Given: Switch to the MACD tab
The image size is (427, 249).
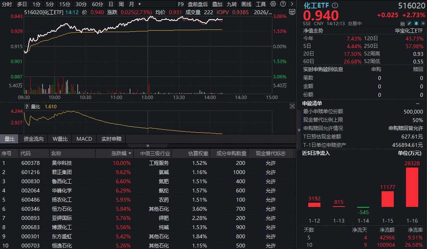Looking at the screenshot, I should point(84,139).
